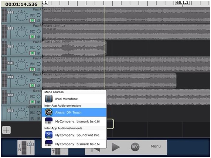Image resolution: width=211 pixels, height=158 pixels.
Task: Select the Pasted Region 17 audio clip
Action: click(74, 48)
